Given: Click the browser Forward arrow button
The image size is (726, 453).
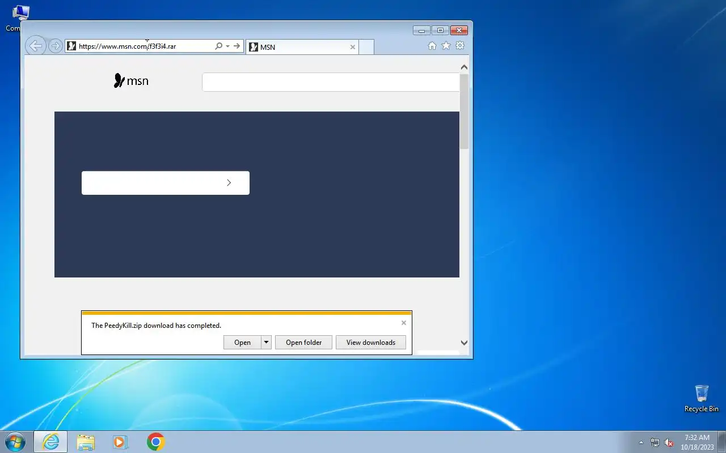Looking at the screenshot, I should tap(55, 46).
